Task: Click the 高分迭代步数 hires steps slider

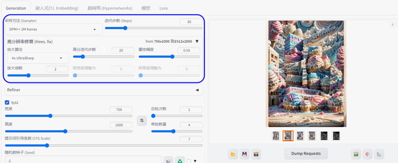Action: click(103, 56)
